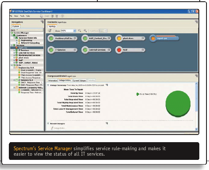
Task: Expand the Engineering customer node
Action: click(17, 40)
